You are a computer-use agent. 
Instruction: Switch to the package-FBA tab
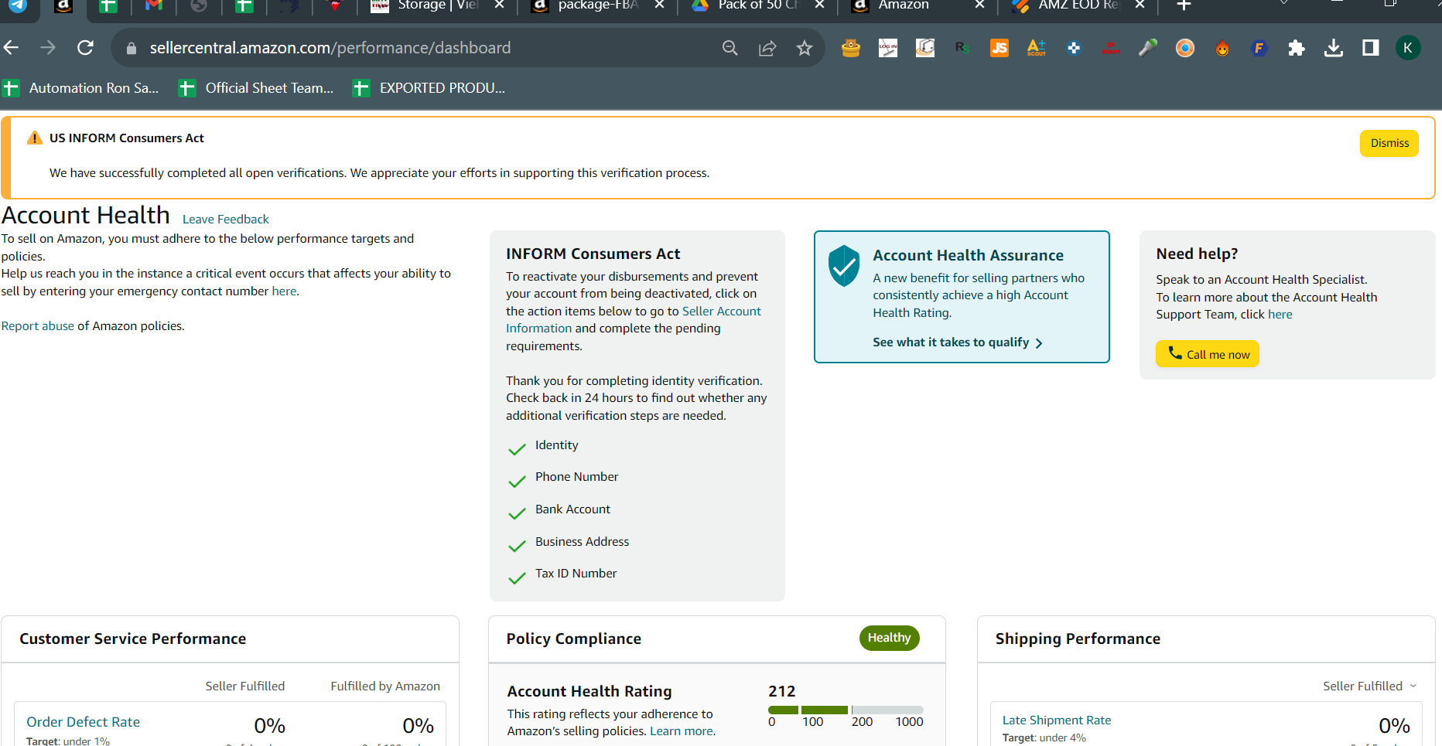point(597,6)
